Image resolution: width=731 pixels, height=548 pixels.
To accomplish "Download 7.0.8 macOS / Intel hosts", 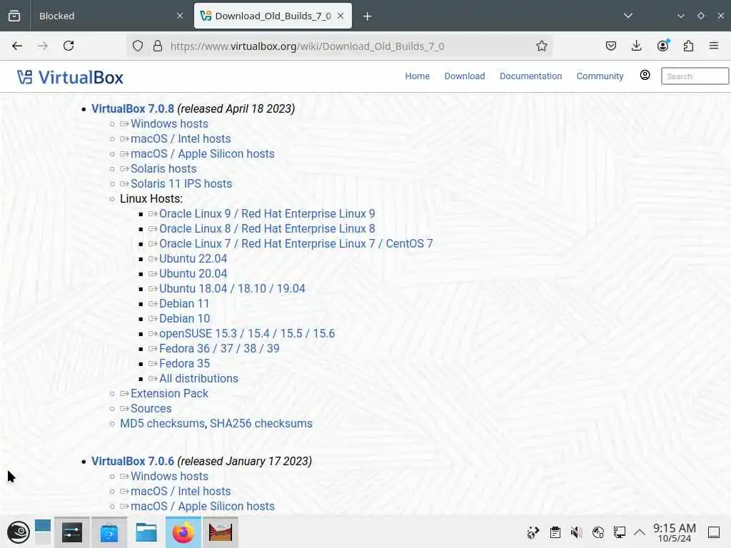I will [x=181, y=138].
